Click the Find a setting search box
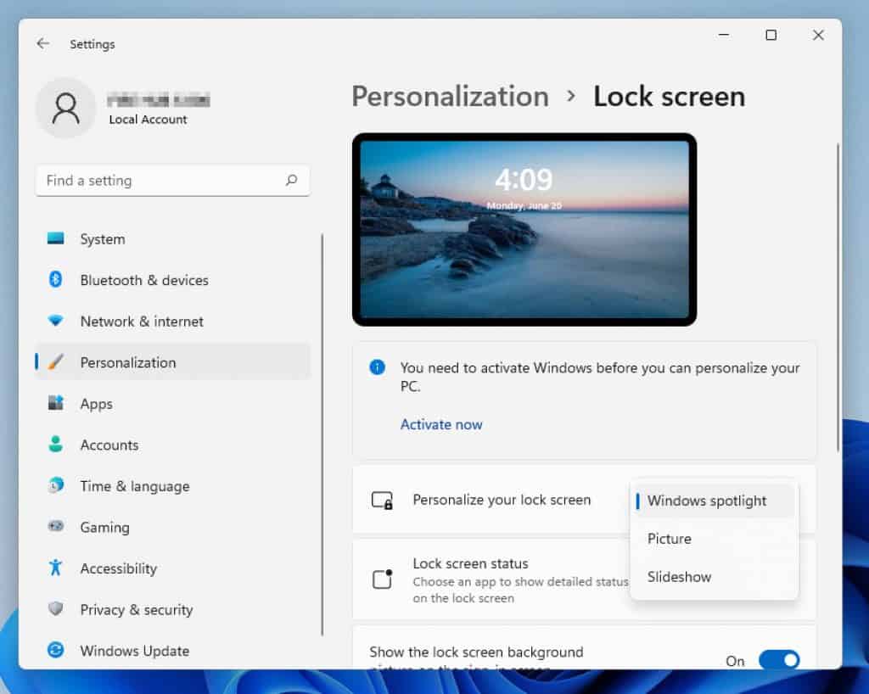 [x=172, y=181]
